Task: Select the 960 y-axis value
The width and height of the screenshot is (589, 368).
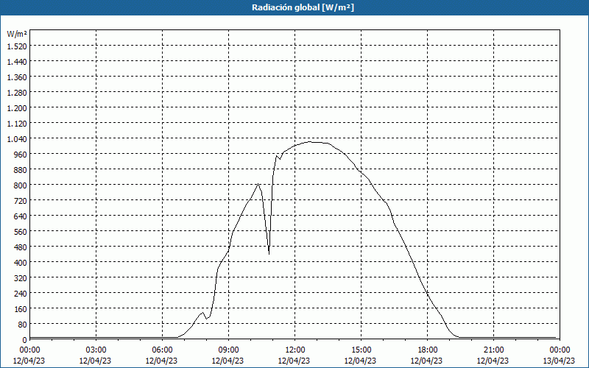Action: (21, 155)
